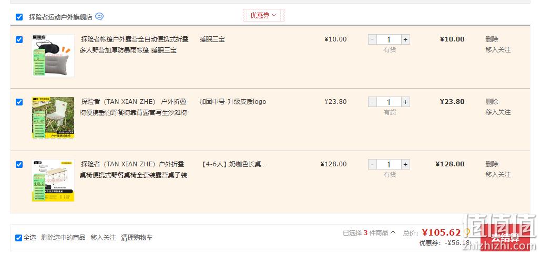Toggle the 全选 select-all checkbox
541x255 pixels.
click(18, 238)
